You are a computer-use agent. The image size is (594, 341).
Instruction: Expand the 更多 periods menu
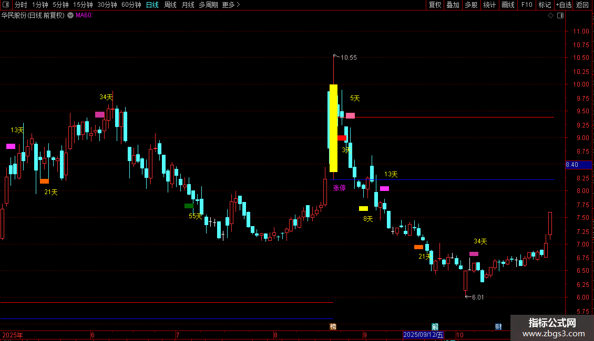coord(231,5)
